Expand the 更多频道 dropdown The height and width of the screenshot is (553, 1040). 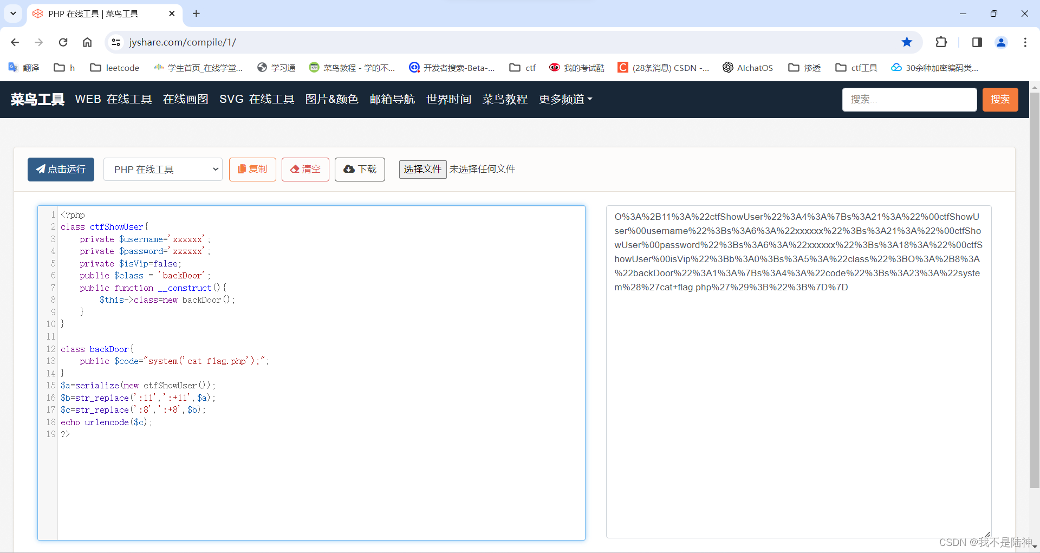coord(565,99)
